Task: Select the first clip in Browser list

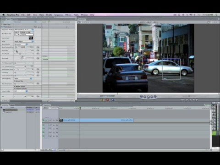Action: click(x=11, y=110)
